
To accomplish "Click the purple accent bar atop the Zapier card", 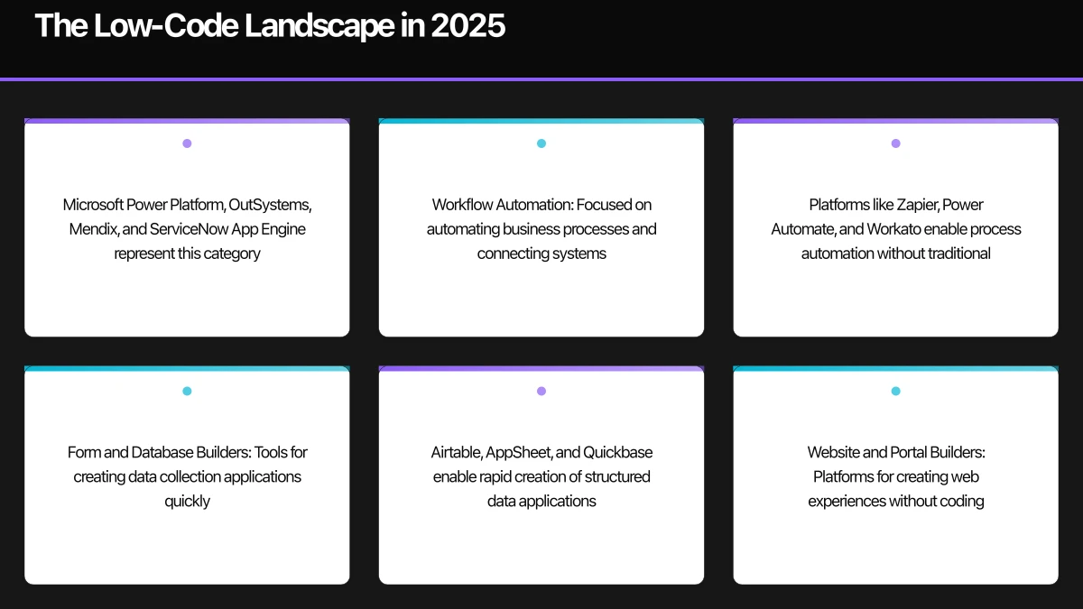I will tap(895, 121).
